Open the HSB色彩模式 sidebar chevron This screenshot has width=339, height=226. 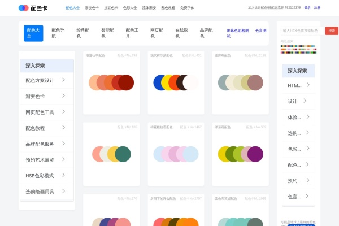63,175
